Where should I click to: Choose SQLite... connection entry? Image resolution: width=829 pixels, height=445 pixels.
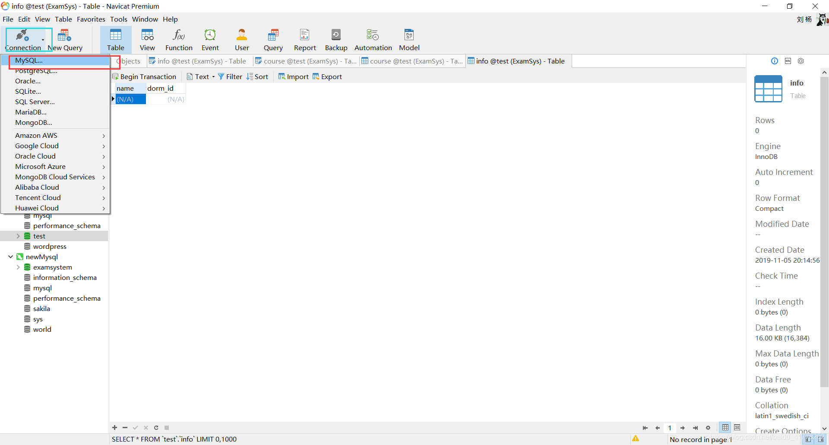coord(55,92)
